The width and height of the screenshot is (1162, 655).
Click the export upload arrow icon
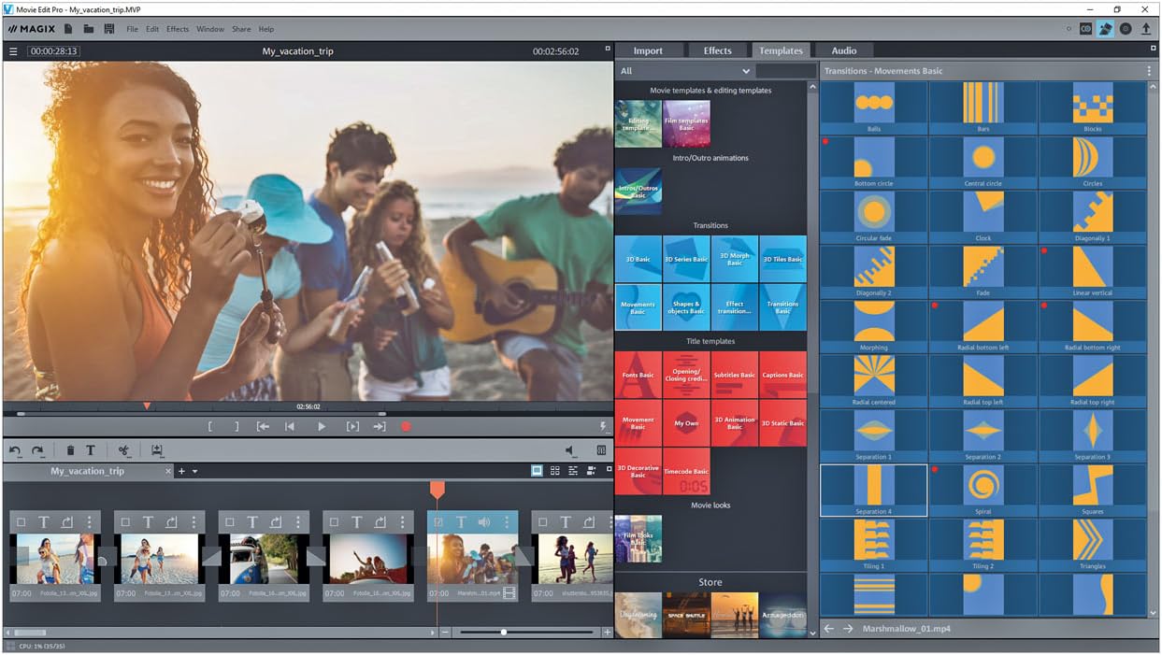pos(1146,29)
